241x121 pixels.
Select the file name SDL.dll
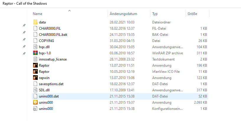[44, 90]
